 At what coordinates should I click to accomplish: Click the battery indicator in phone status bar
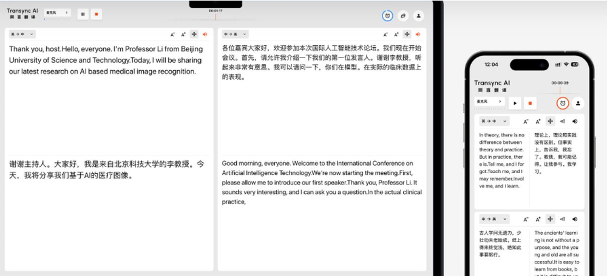point(575,65)
